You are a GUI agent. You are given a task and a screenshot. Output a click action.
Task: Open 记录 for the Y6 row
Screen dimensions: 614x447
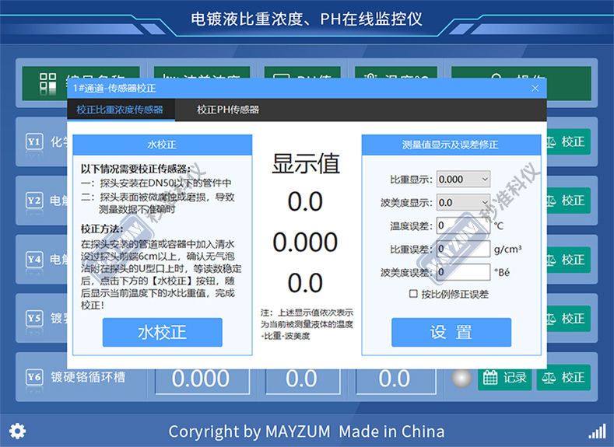(x=504, y=378)
